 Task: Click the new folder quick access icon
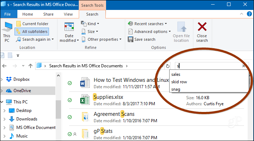[x=10, y=55]
